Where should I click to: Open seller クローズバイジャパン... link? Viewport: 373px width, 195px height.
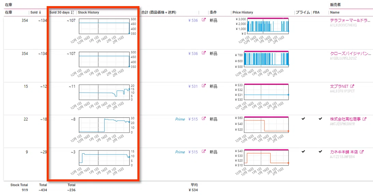pyautogui.click(x=350, y=54)
